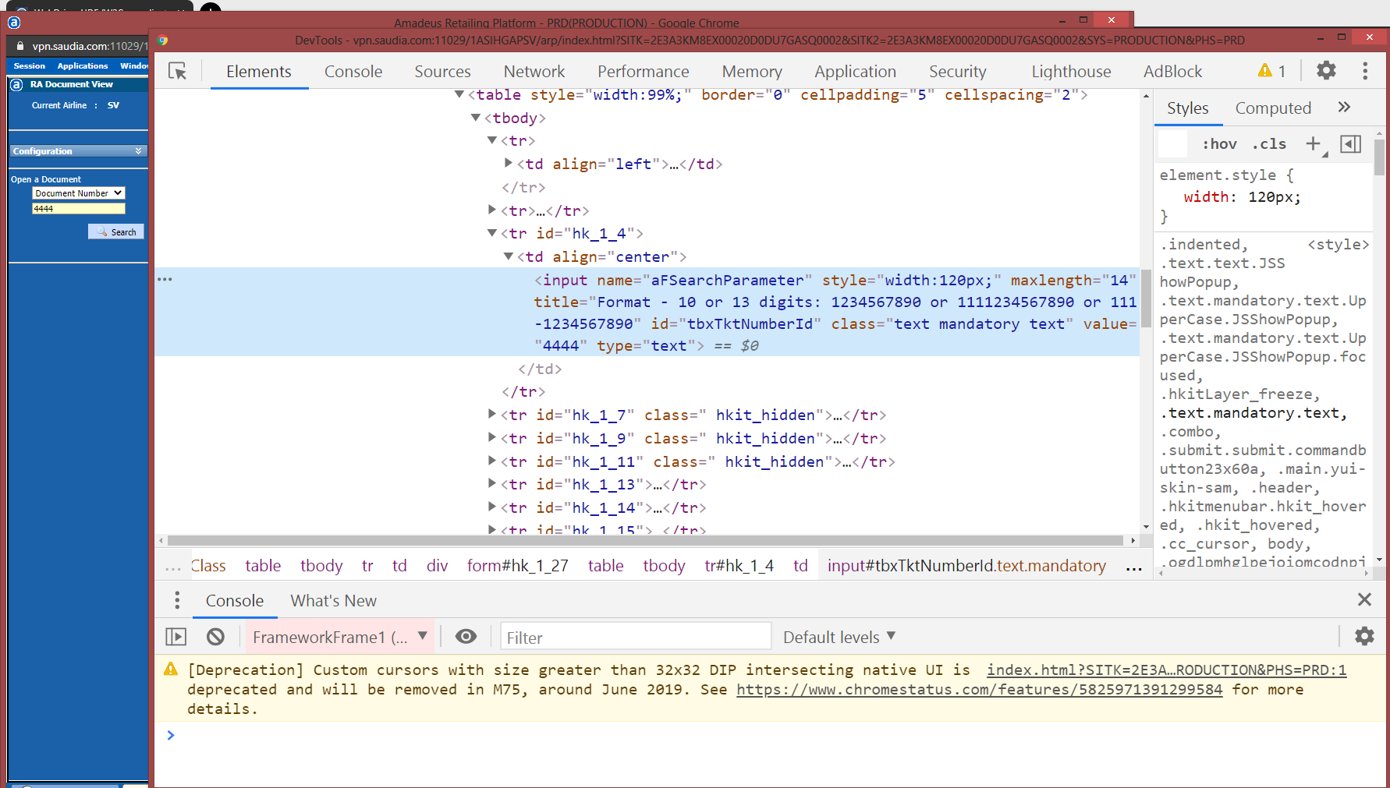Open DevTools three-dot customize menu
This screenshot has height=788, width=1390.
point(1365,71)
